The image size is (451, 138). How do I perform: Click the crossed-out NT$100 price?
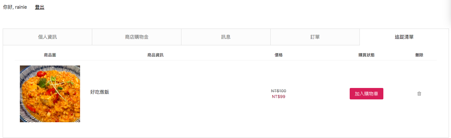(x=279, y=91)
